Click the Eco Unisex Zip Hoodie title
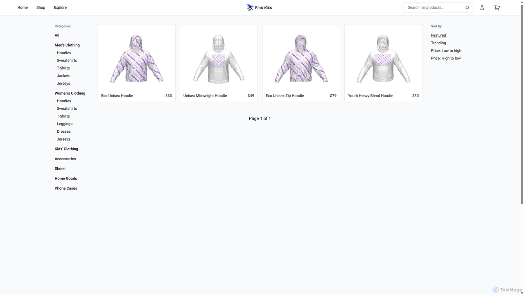 (x=285, y=95)
